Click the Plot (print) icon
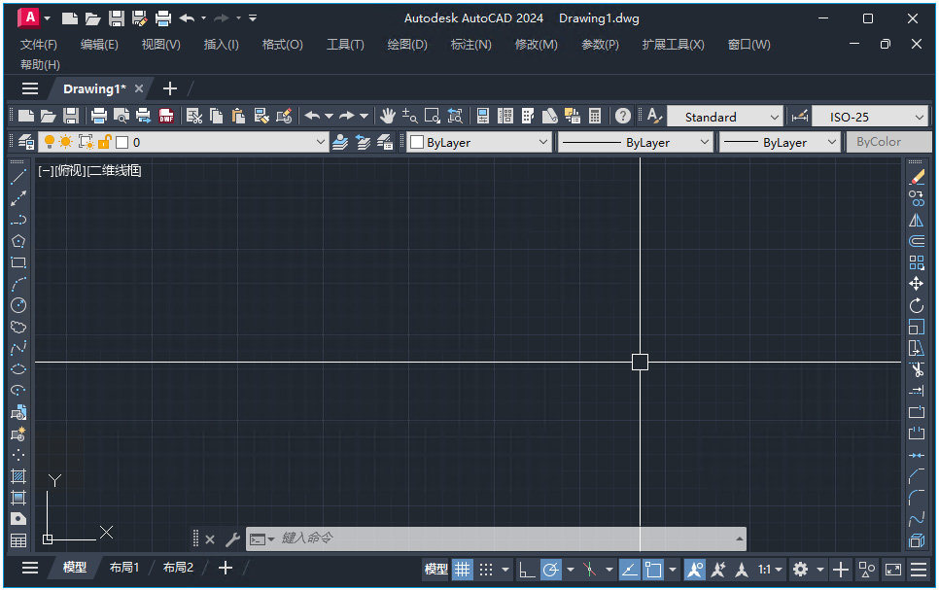 click(x=98, y=116)
